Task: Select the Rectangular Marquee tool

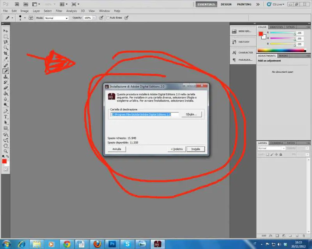Action: [5, 37]
